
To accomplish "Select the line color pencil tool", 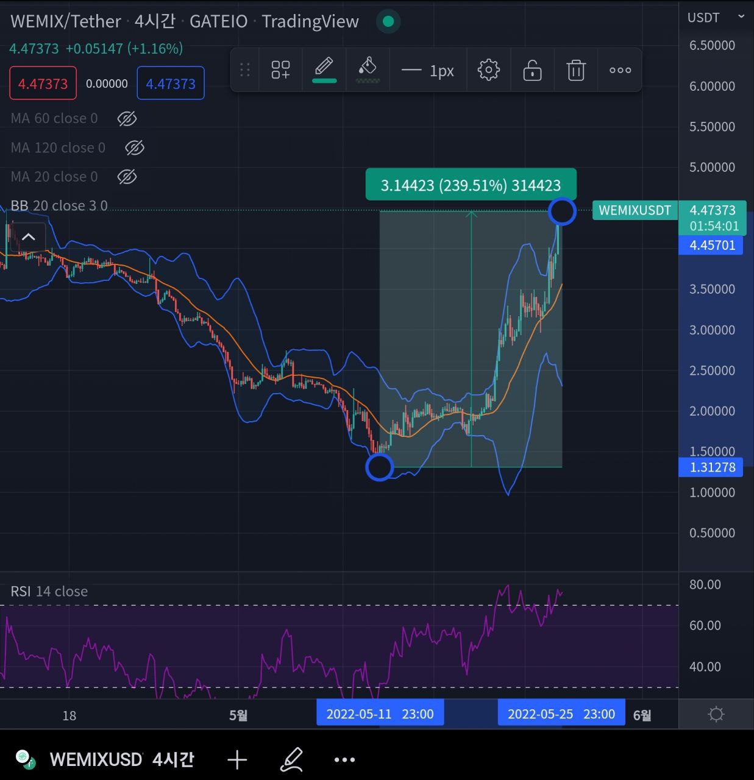I will coord(324,70).
